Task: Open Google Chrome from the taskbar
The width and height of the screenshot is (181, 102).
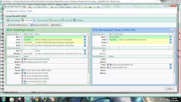Action: point(36,99)
